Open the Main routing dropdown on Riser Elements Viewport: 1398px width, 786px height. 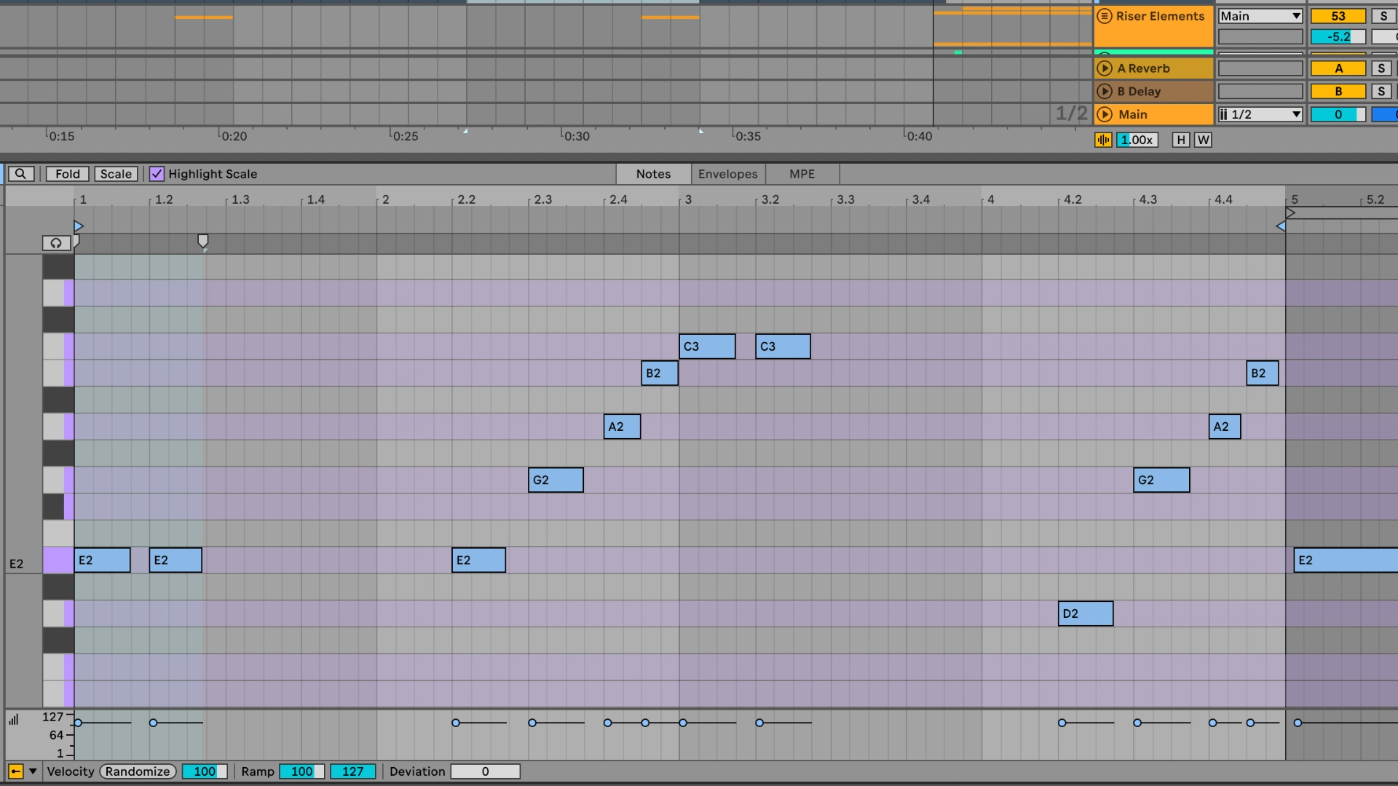pos(1260,15)
